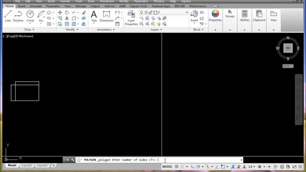Click the Customize wrench icon in command line
The height and width of the screenshot is (172, 306).
[73, 160]
